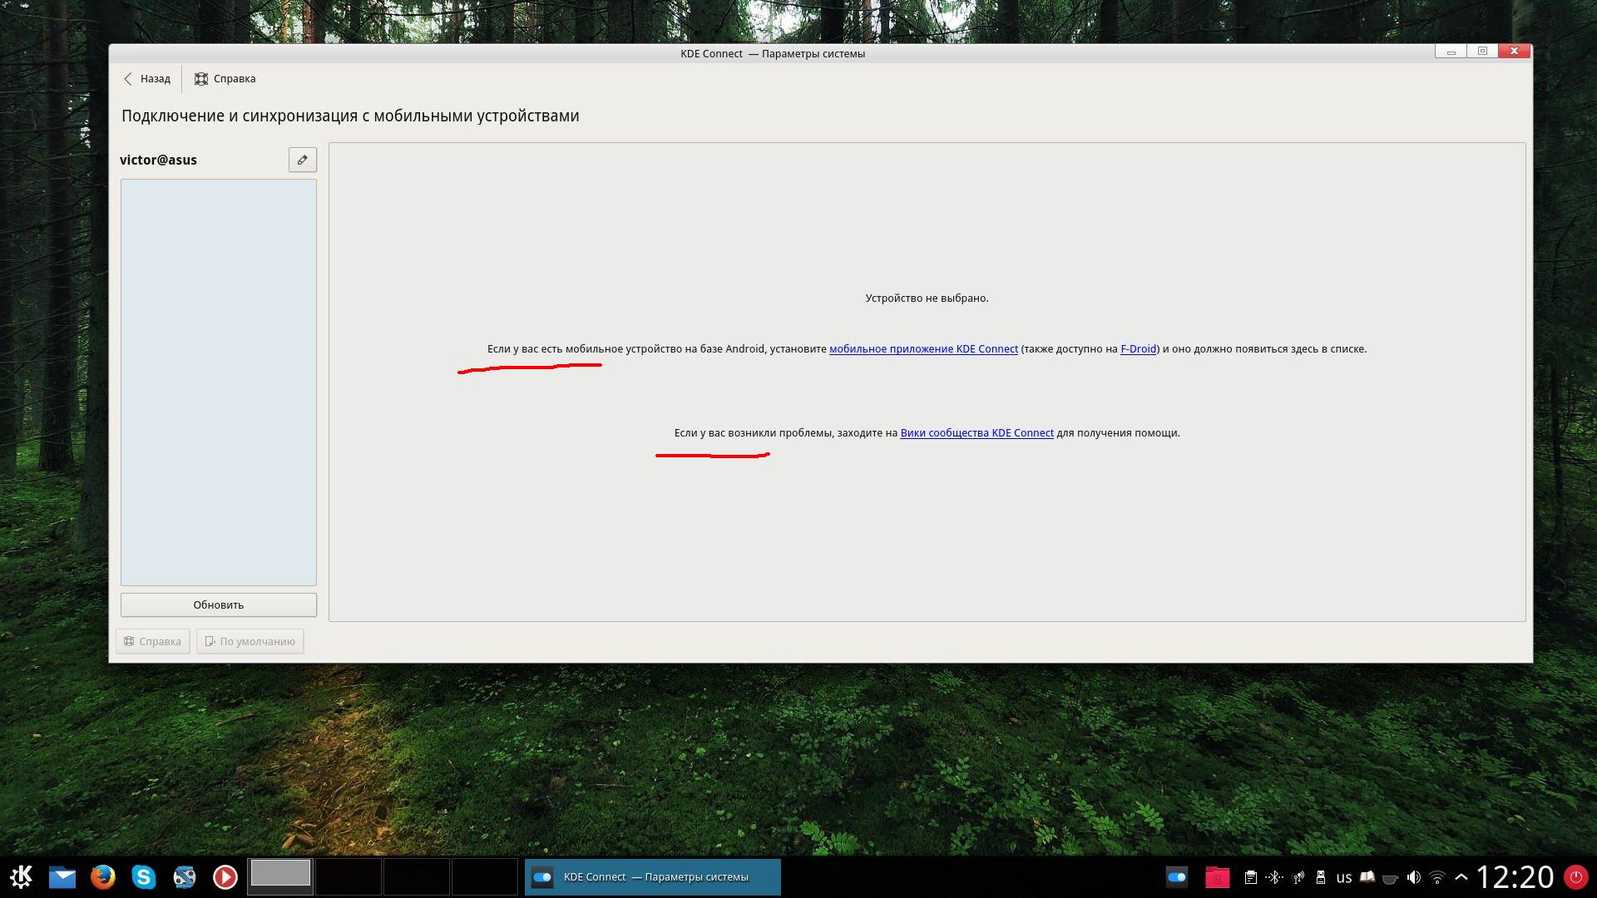This screenshot has width=1597, height=898.
Task: Open the red play button media app
Action: coord(225,876)
